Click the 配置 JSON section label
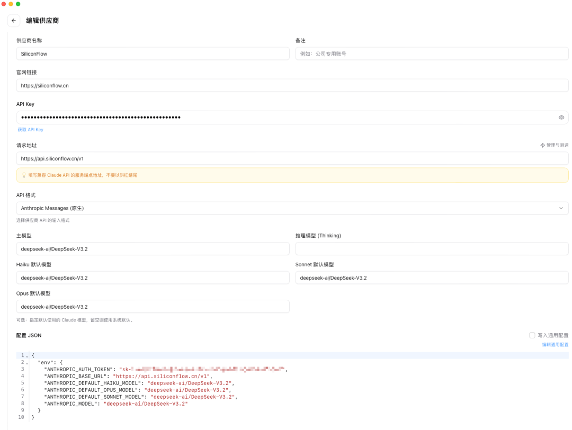The width and height of the screenshot is (572, 430). [29, 336]
